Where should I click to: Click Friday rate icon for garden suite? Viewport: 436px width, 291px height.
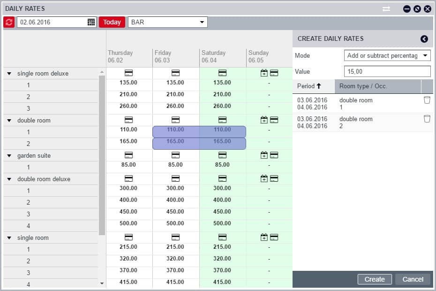176,155
